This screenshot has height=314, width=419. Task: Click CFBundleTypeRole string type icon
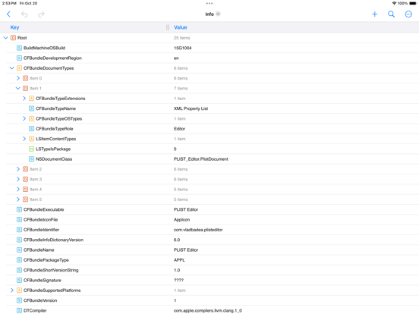point(32,129)
